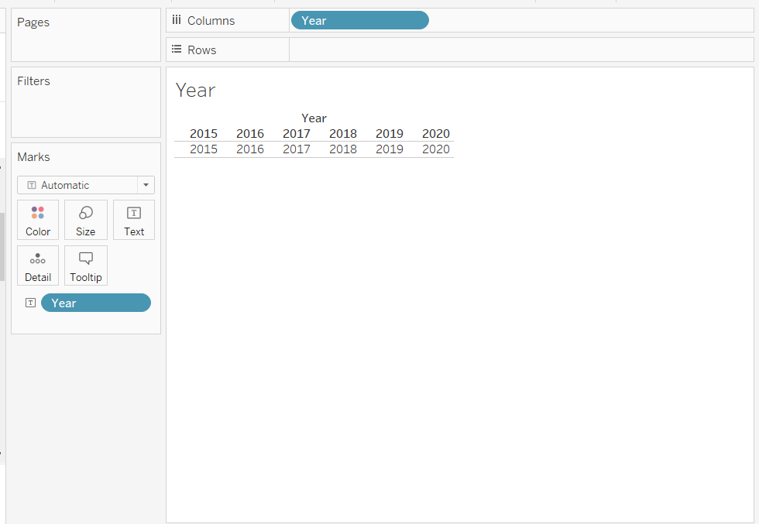The image size is (759, 524).
Task: Click the 2017 data value in table row
Action: click(297, 149)
